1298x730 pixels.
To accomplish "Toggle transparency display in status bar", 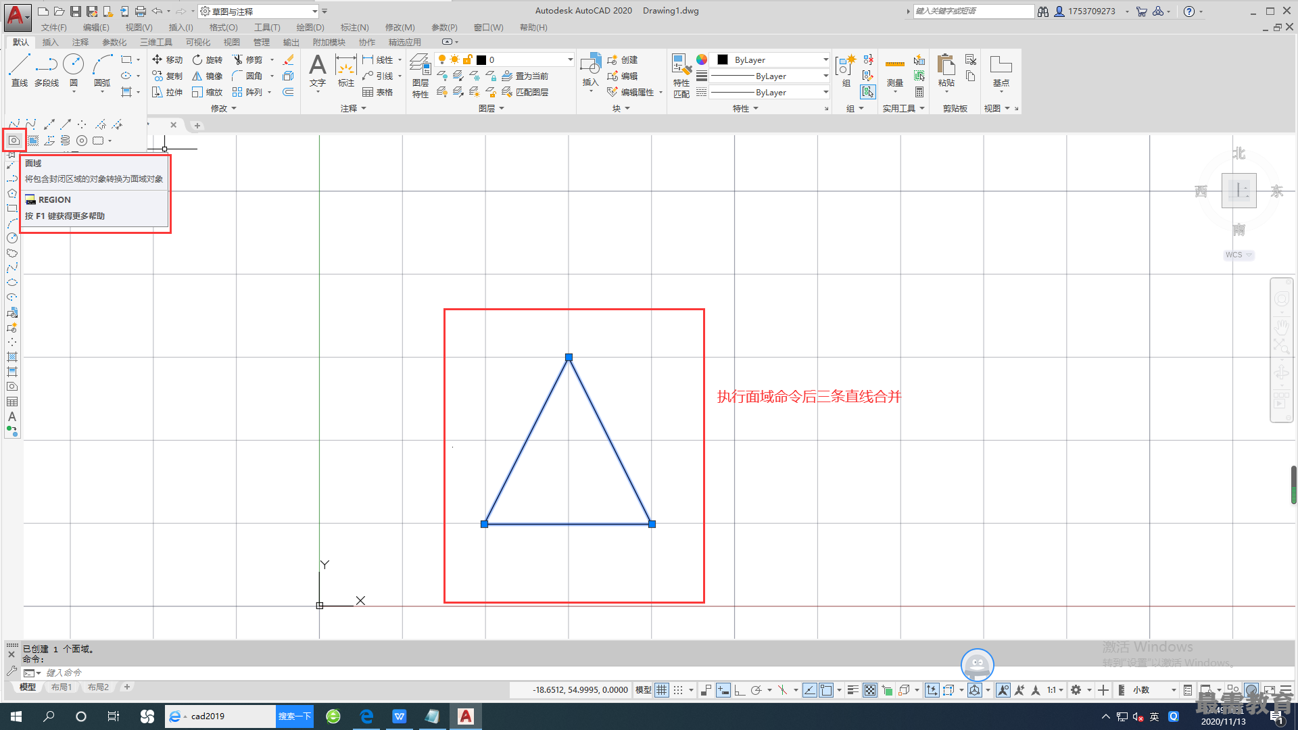I will point(870,690).
